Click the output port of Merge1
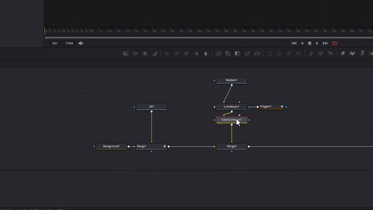Viewport: 373px width, 210px height. point(168,146)
